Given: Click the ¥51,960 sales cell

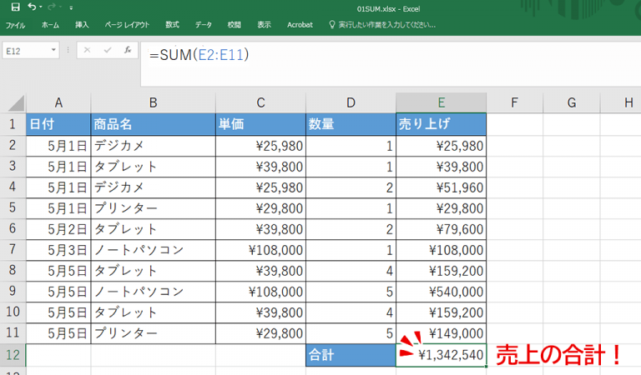Looking at the screenshot, I should point(441,187).
